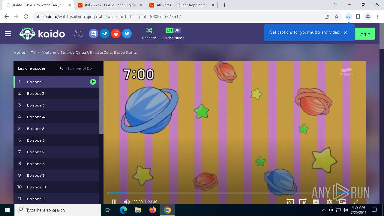Click the episode list scrollbar

pyautogui.click(x=101, y=105)
